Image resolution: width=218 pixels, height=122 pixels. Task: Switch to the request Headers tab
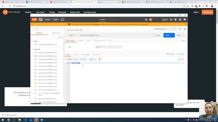81,40
